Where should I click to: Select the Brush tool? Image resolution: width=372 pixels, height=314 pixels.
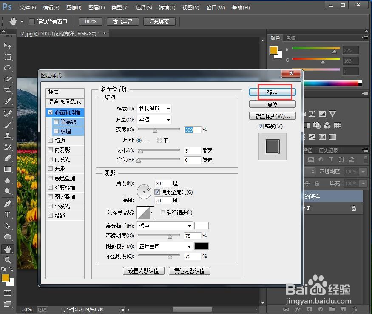click(8, 125)
